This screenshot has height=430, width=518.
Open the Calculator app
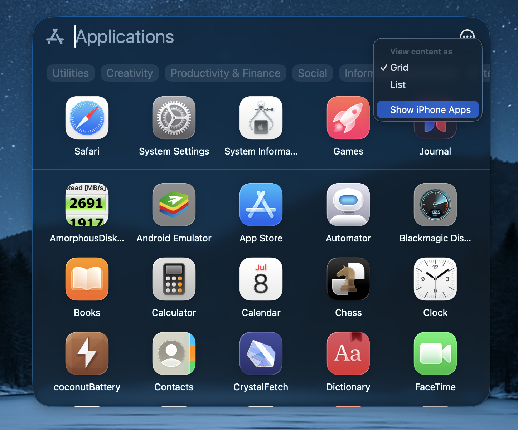174,279
